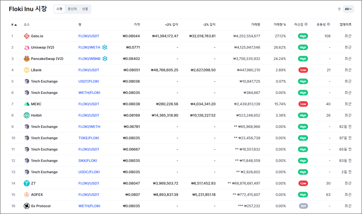Select the 스팟 market tab
362x214 pixels.
[59, 9]
